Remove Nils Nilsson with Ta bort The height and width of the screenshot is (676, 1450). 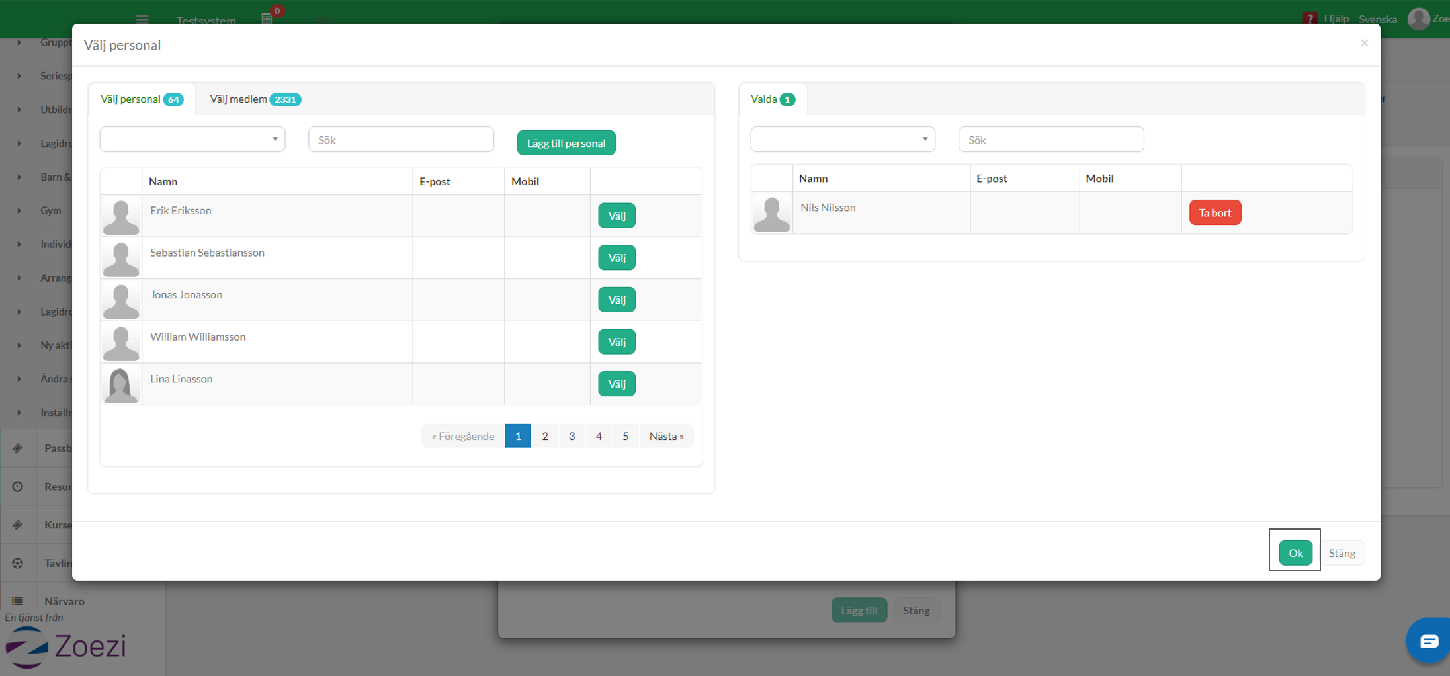1215,212
